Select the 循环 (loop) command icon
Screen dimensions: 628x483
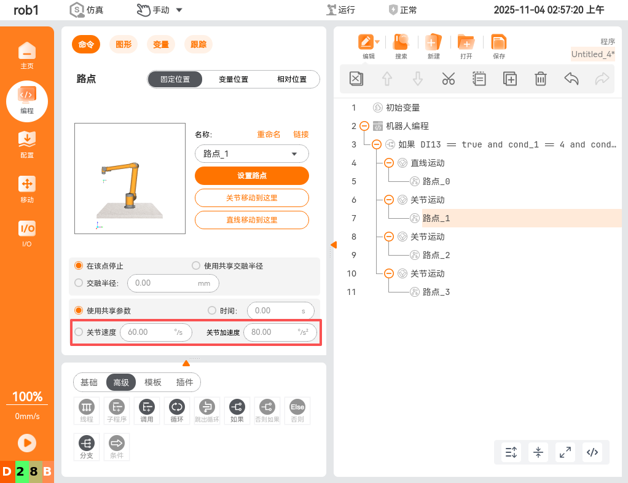(177, 410)
